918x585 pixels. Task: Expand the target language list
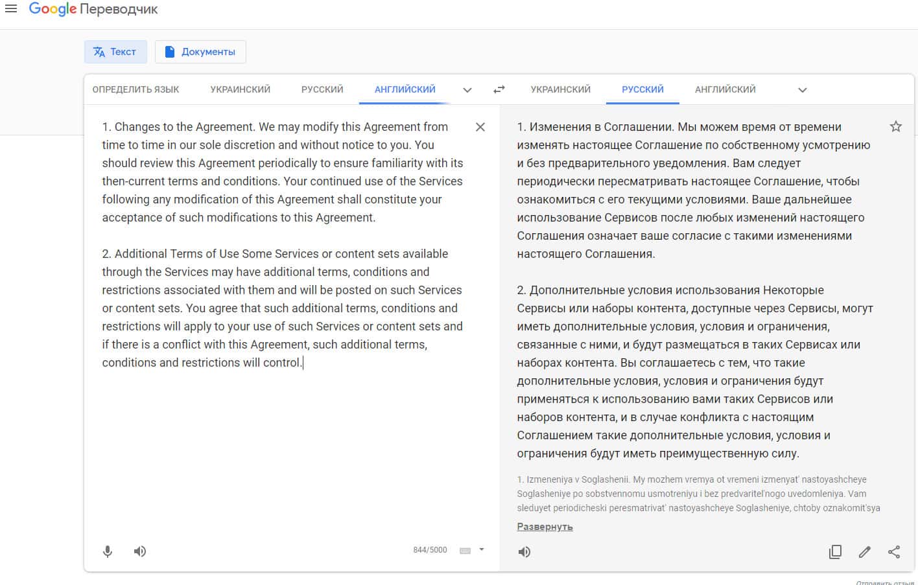click(802, 90)
